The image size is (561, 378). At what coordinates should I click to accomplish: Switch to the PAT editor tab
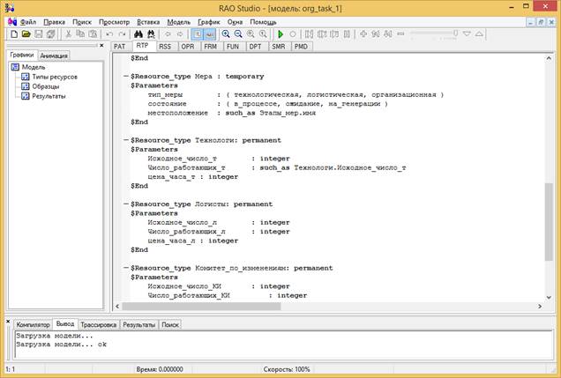(119, 47)
